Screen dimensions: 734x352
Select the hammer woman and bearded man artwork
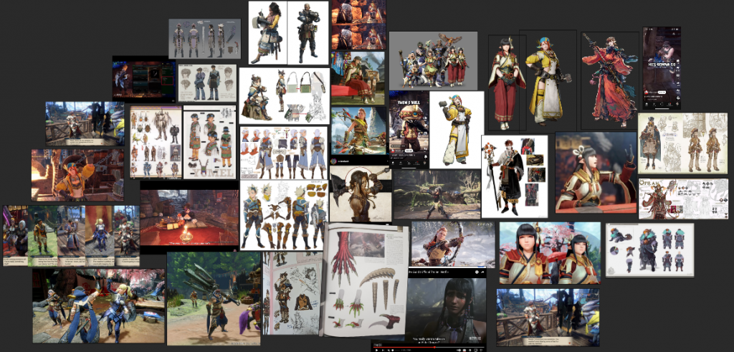[288, 33]
